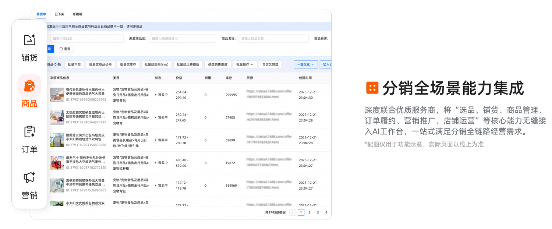
Task: Go to previous page arrow
Action: coord(293,212)
